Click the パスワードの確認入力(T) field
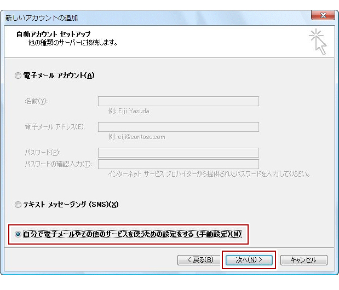 (x=179, y=164)
